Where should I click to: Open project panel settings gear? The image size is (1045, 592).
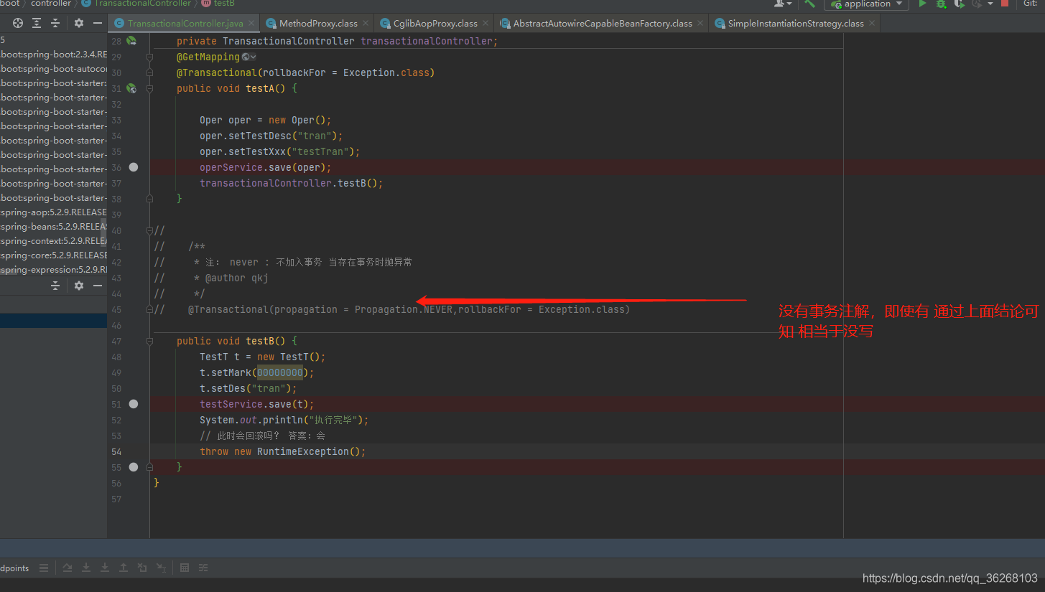(x=79, y=24)
